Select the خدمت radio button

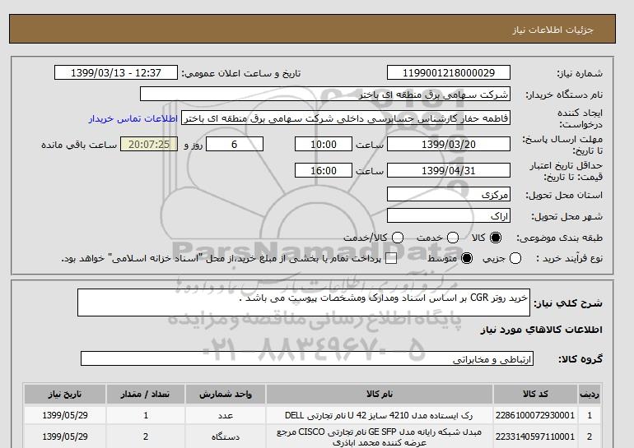[453, 238]
